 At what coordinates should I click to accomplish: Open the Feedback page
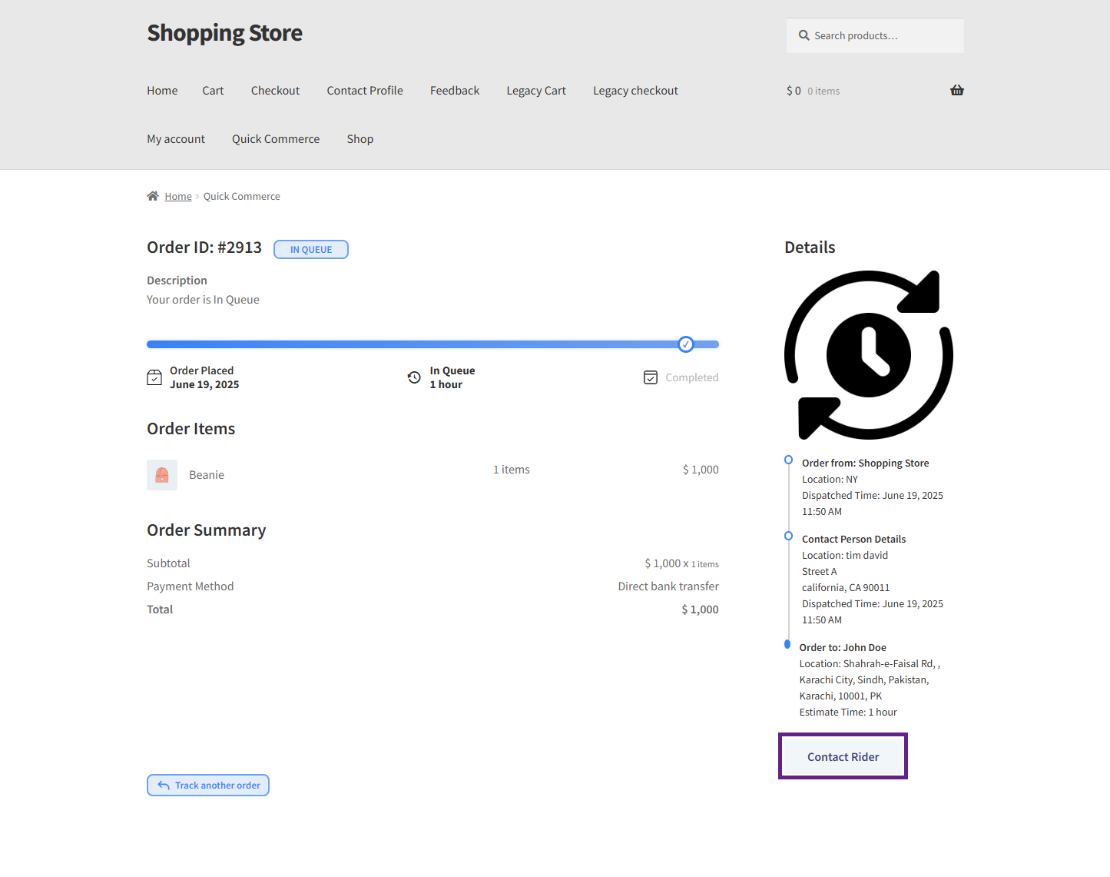[x=455, y=91]
